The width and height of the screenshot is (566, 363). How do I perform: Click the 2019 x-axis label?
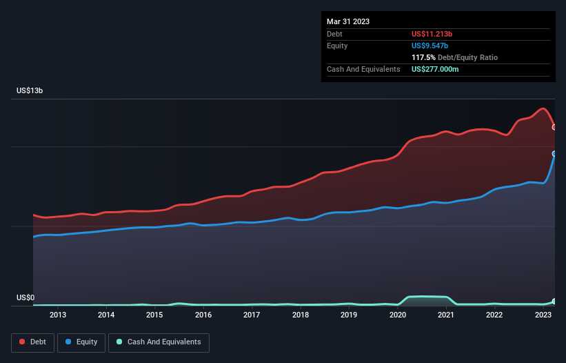click(x=349, y=315)
